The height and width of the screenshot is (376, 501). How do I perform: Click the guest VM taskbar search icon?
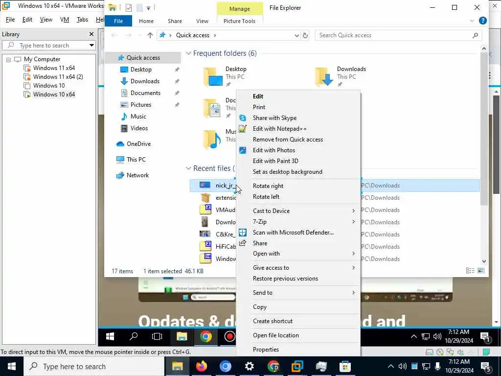[134, 336]
